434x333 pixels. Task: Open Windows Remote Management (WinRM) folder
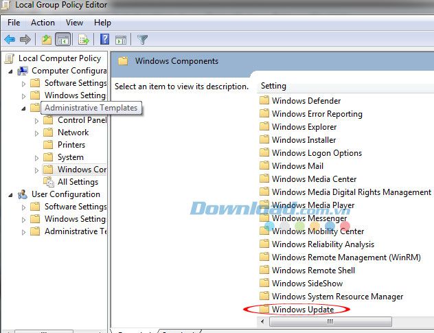coord(346,257)
